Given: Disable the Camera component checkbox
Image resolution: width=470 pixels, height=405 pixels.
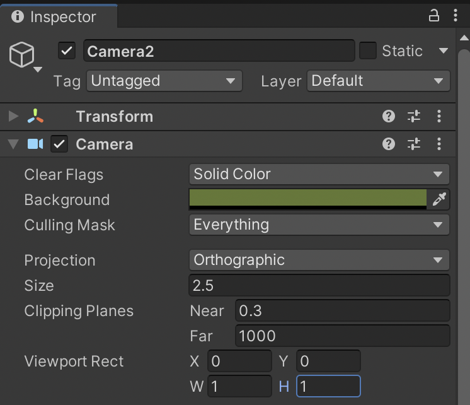Looking at the screenshot, I should click(59, 144).
